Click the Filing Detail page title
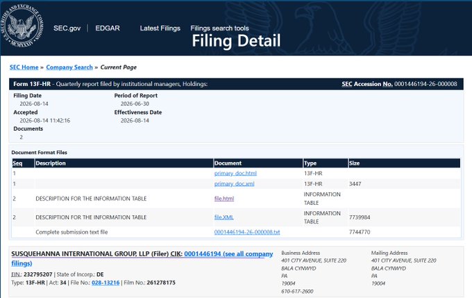This screenshot has height=298, width=472. [x=236, y=41]
